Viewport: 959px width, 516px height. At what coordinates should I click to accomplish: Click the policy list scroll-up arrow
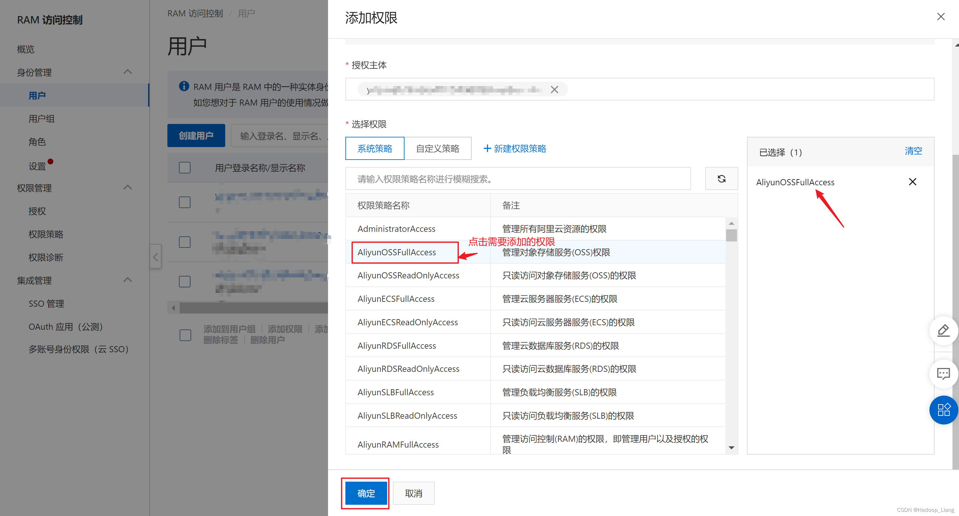(731, 223)
